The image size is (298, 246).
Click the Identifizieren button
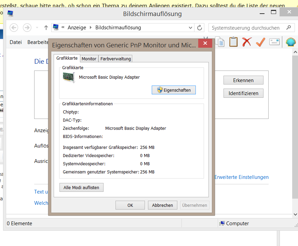[x=243, y=93]
